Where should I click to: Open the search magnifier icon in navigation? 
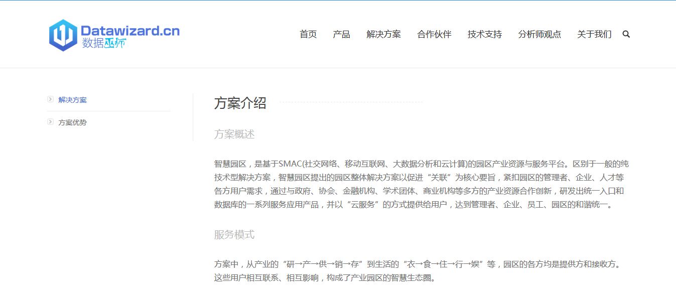click(626, 34)
